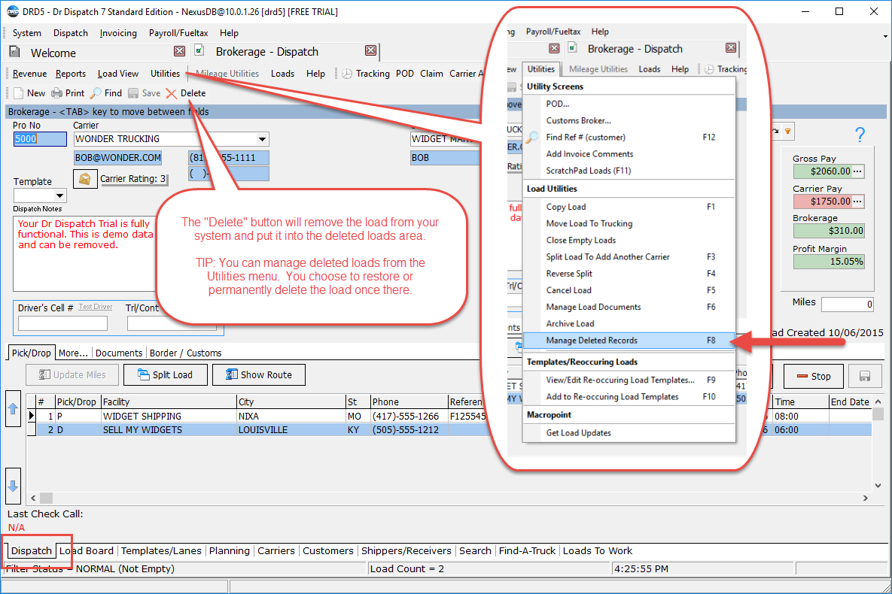Click the Show Route button
Screen dimensions: 892x594
[259, 375]
